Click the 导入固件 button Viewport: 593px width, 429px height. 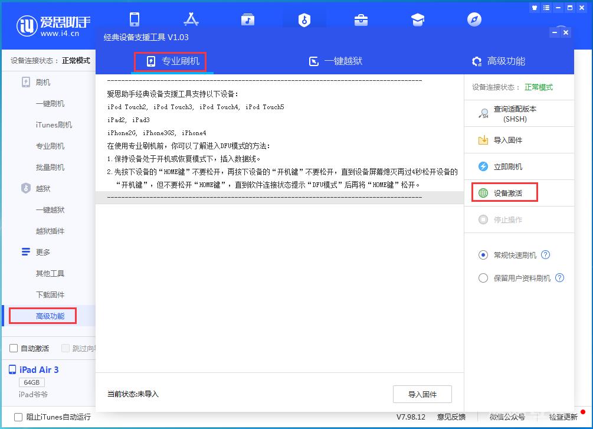tap(422, 394)
